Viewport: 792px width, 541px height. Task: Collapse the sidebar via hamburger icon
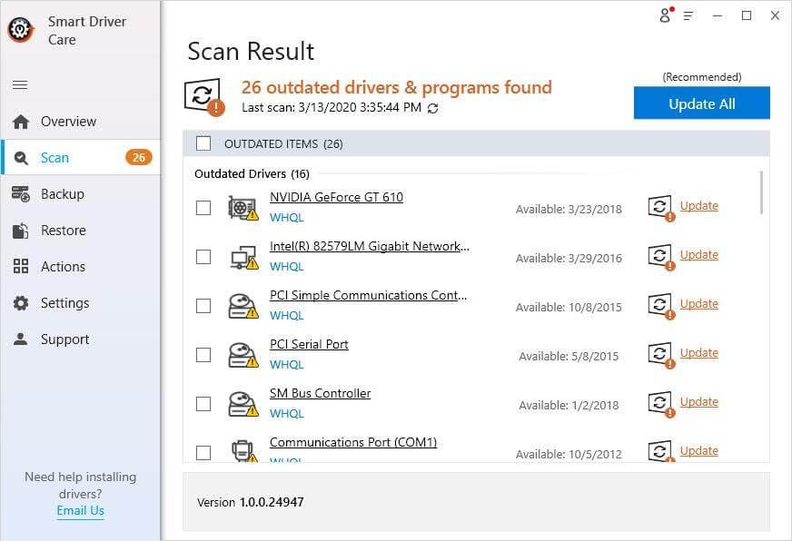(19, 84)
